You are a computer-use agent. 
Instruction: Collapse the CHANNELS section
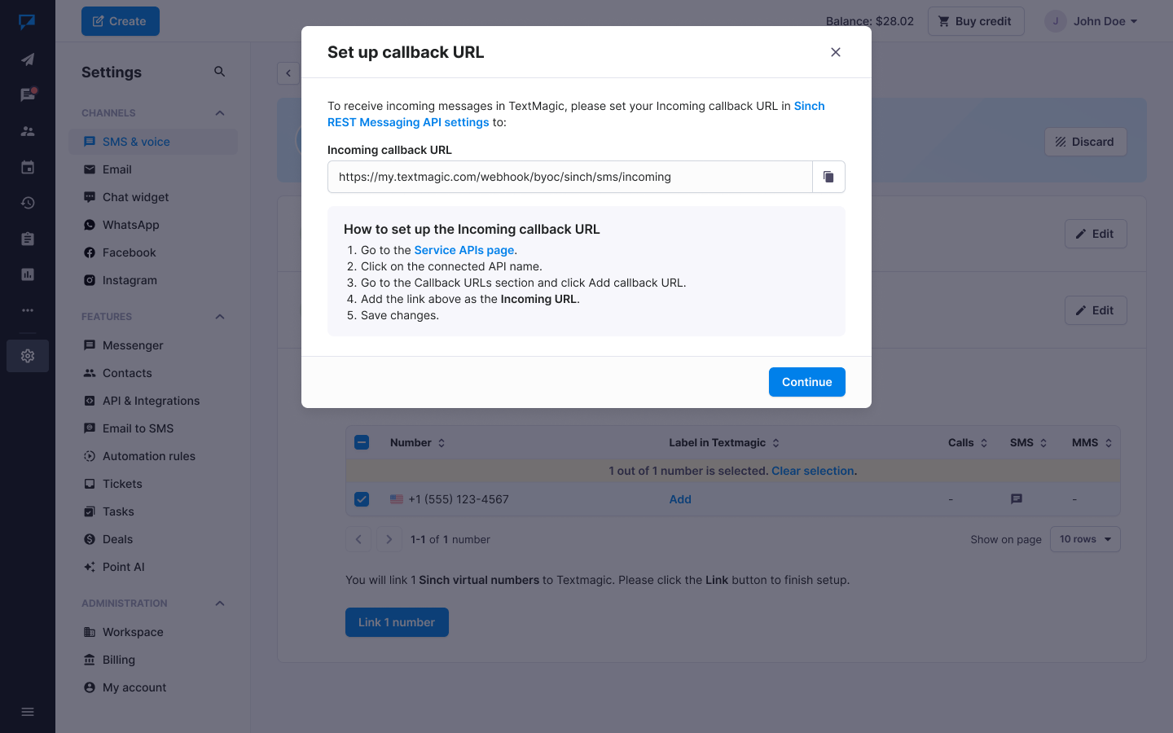pyautogui.click(x=219, y=112)
